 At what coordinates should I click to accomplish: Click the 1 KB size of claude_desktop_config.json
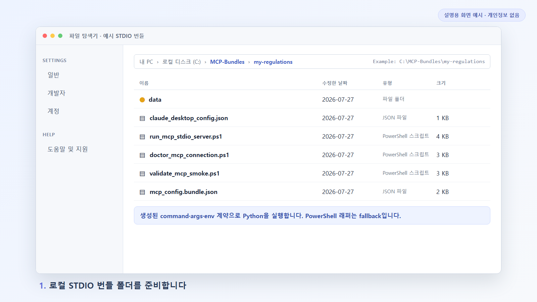click(442, 118)
